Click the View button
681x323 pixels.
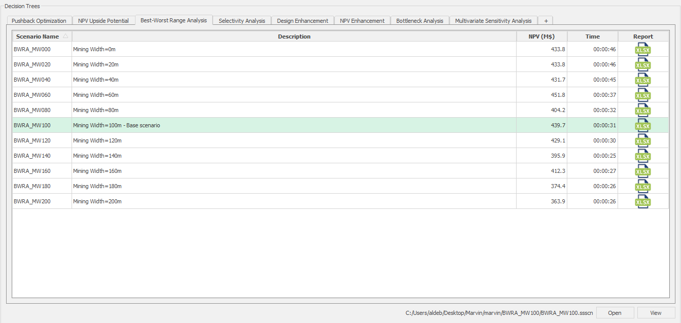656,313
